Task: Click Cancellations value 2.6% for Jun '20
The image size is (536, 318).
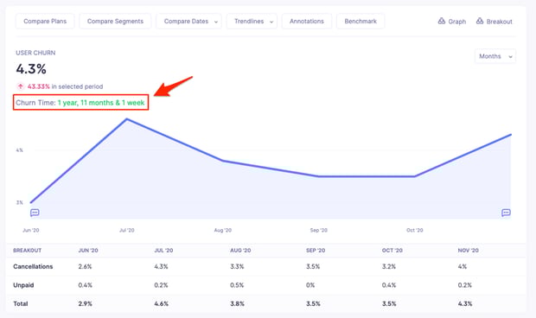Action: [x=85, y=266]
